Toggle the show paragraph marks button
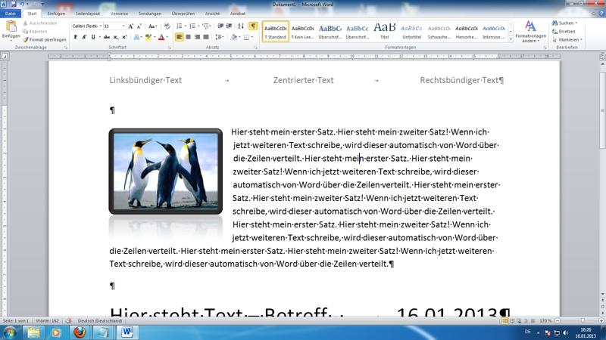The width and height of the screenshot is (606, 340). (253, 26)
